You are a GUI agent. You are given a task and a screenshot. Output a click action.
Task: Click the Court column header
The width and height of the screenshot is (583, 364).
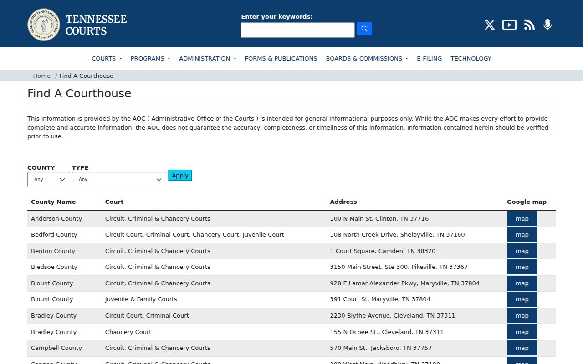pyautogui.click(x=114, y=202)
